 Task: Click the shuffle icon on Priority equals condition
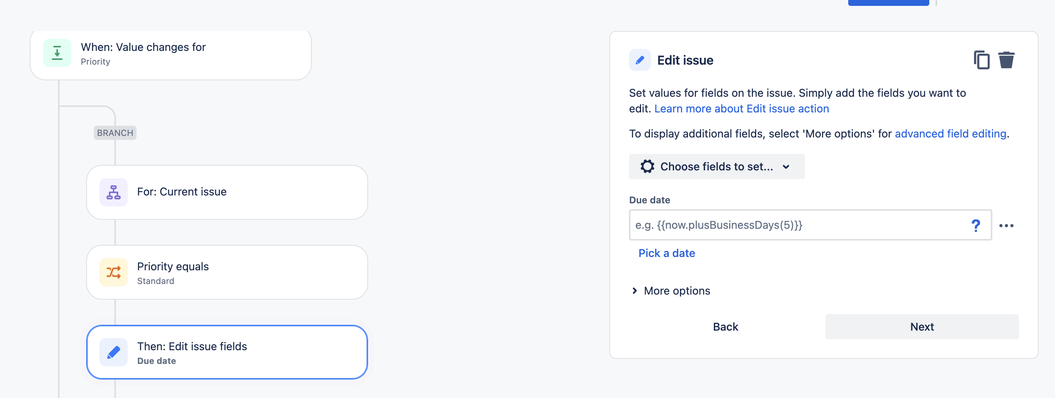tap(113, 272)
